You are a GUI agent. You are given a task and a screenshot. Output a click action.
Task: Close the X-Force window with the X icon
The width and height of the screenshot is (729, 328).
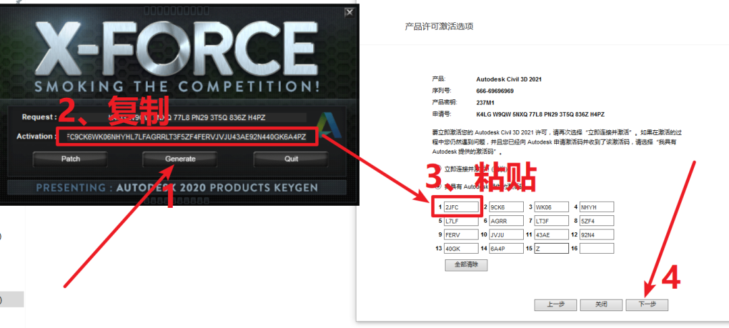coord(349,13)
